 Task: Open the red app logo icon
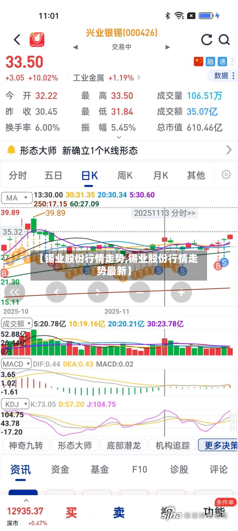click(37, 40)
